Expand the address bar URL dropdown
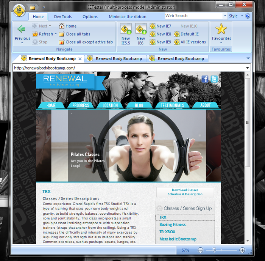This screenshot has height=261, width=265. click(248, 68)
